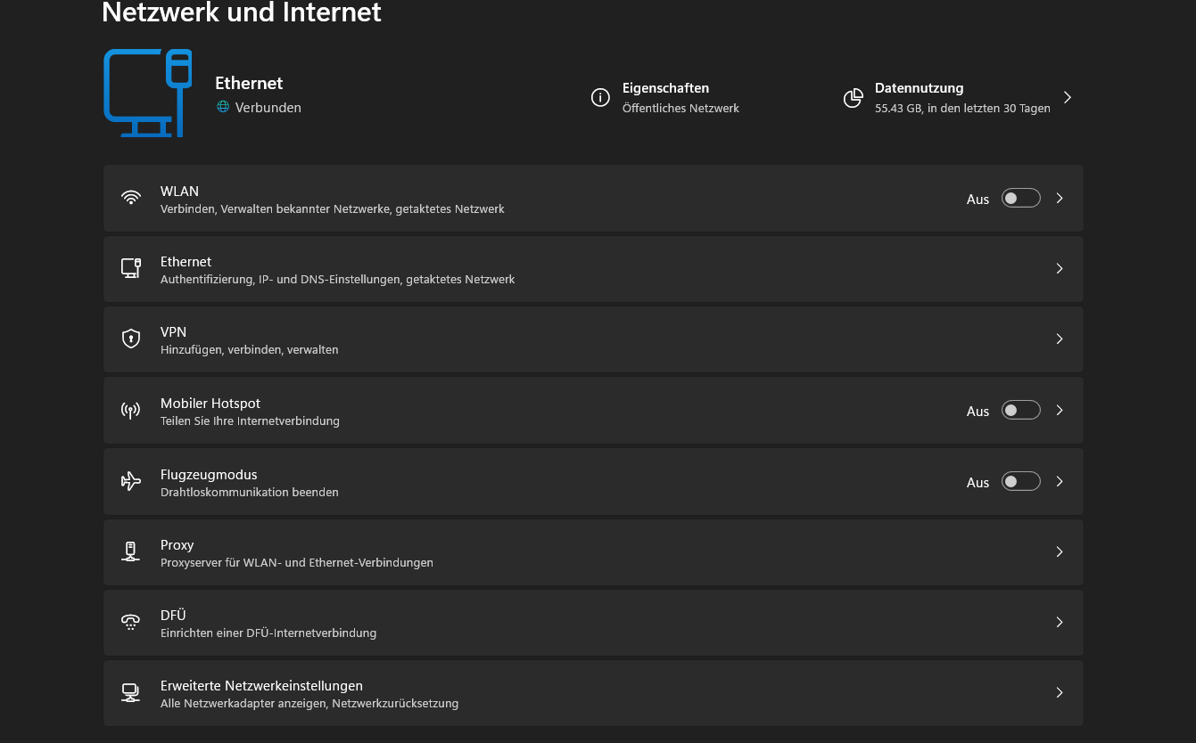Screen dimensions: 1196x743
Task: Click the Proxy server icon
Action: click(x=131, y=551)
